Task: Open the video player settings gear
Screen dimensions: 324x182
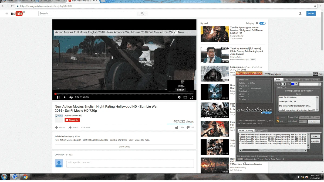Action: click(x=179, y=97)
